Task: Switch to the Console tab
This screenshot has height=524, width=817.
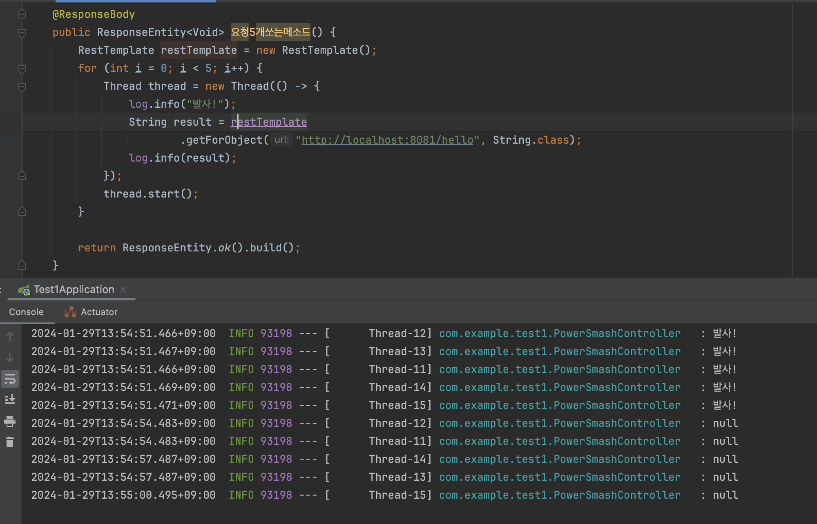Action: pos(26,312)
